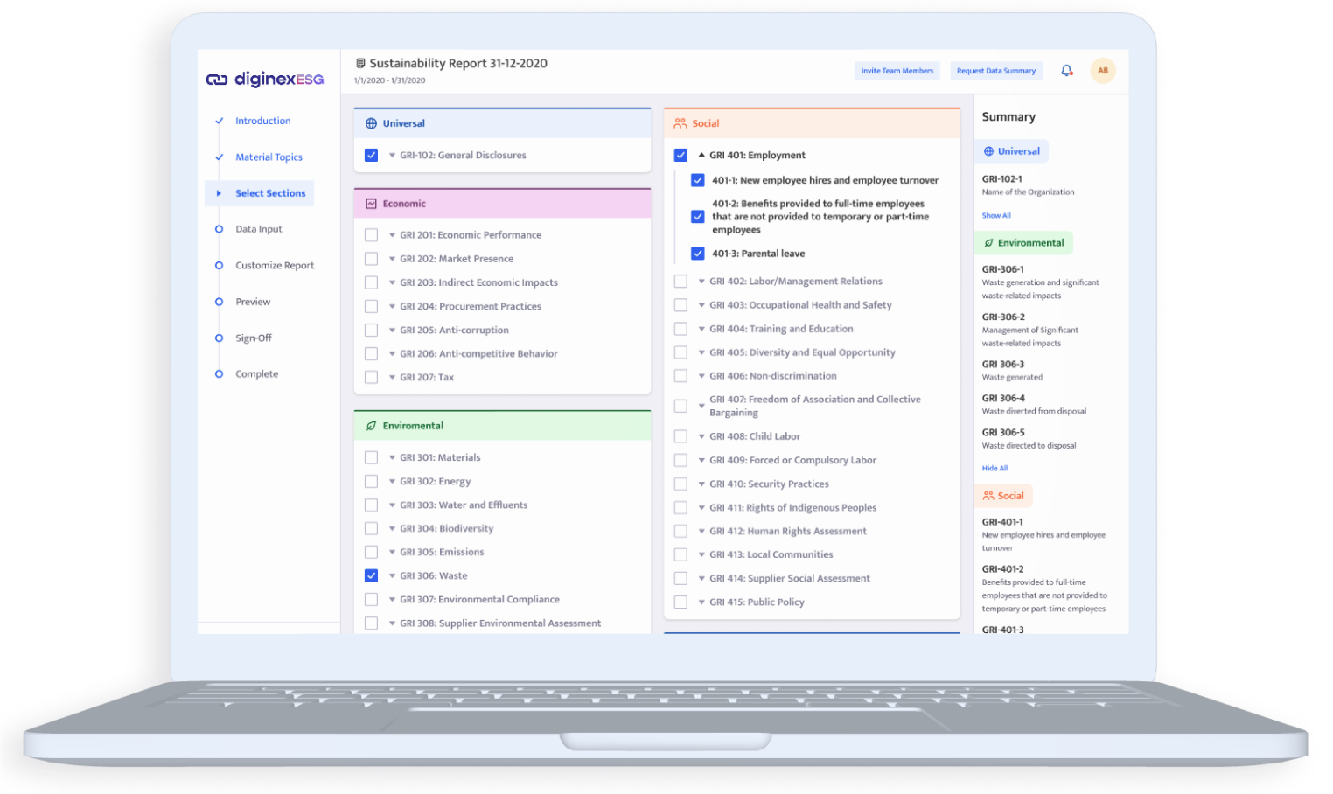The image size is (1333, 794).
Task: Click the diginexESG logo
Action: [x=265, y=80]
